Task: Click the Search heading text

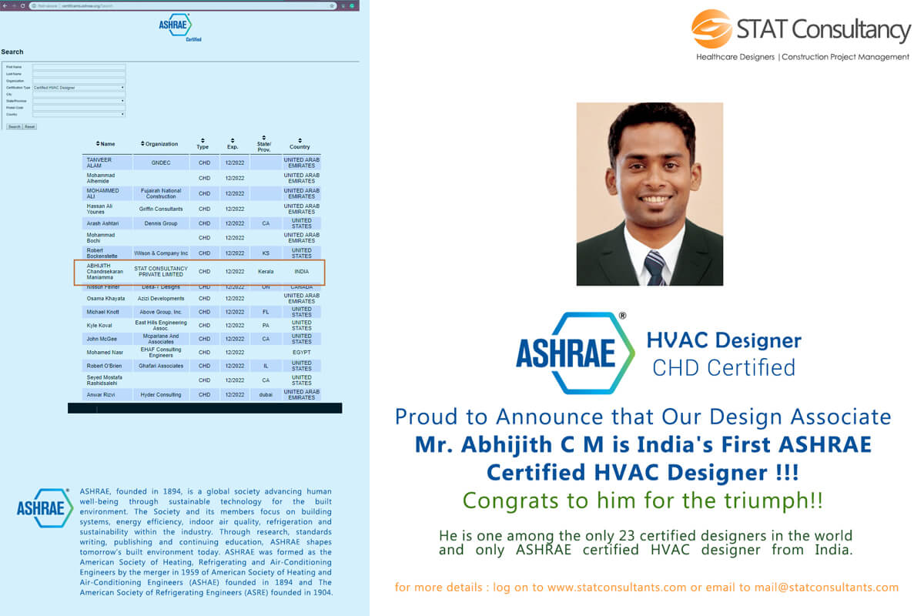Action: [12, 52]
